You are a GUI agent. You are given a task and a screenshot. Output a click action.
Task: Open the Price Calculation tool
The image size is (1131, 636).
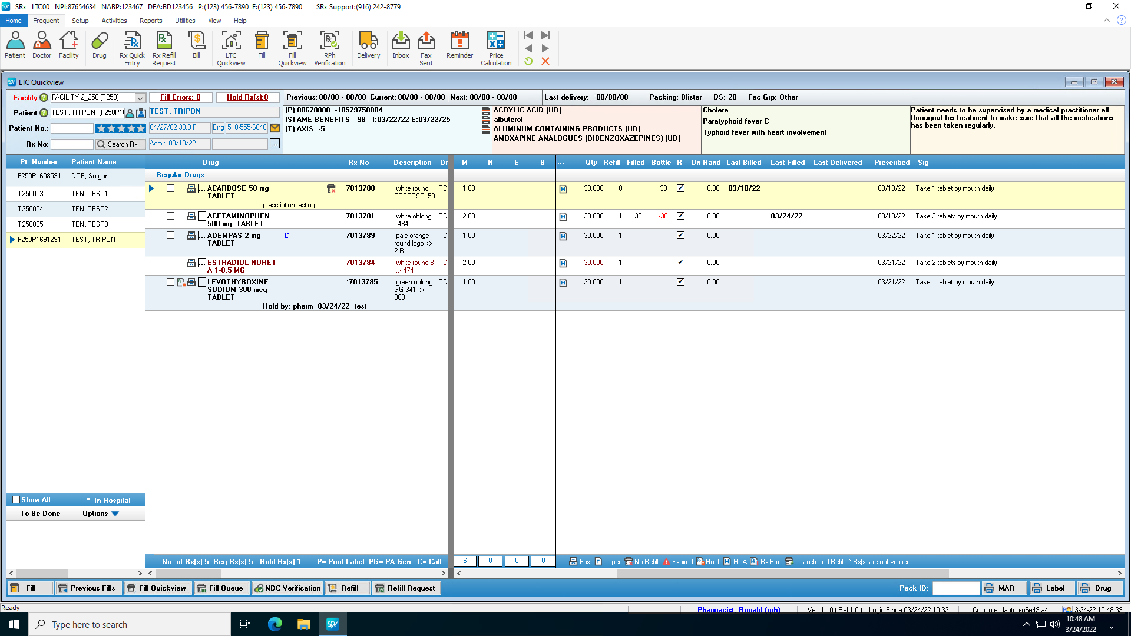point(496,48)
